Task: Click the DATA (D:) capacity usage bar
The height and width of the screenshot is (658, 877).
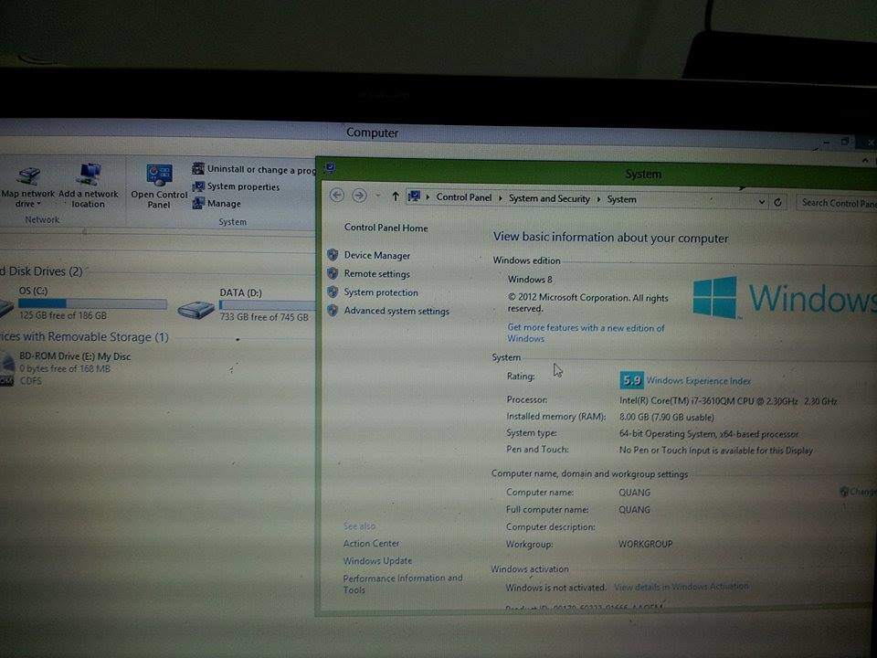Action: [x=268, y=305]
